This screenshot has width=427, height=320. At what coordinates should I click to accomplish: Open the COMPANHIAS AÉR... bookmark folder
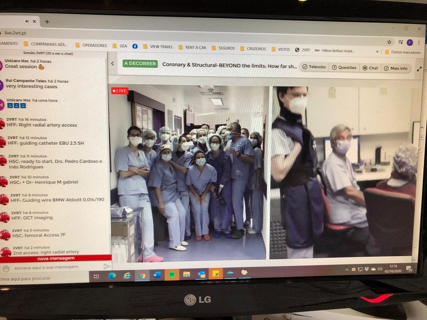(x=46, y=44)
